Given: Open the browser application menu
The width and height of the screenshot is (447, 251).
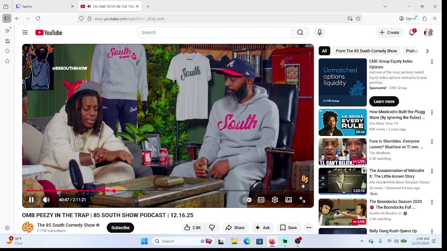Looking at the screenshot, I should point(435,18).
